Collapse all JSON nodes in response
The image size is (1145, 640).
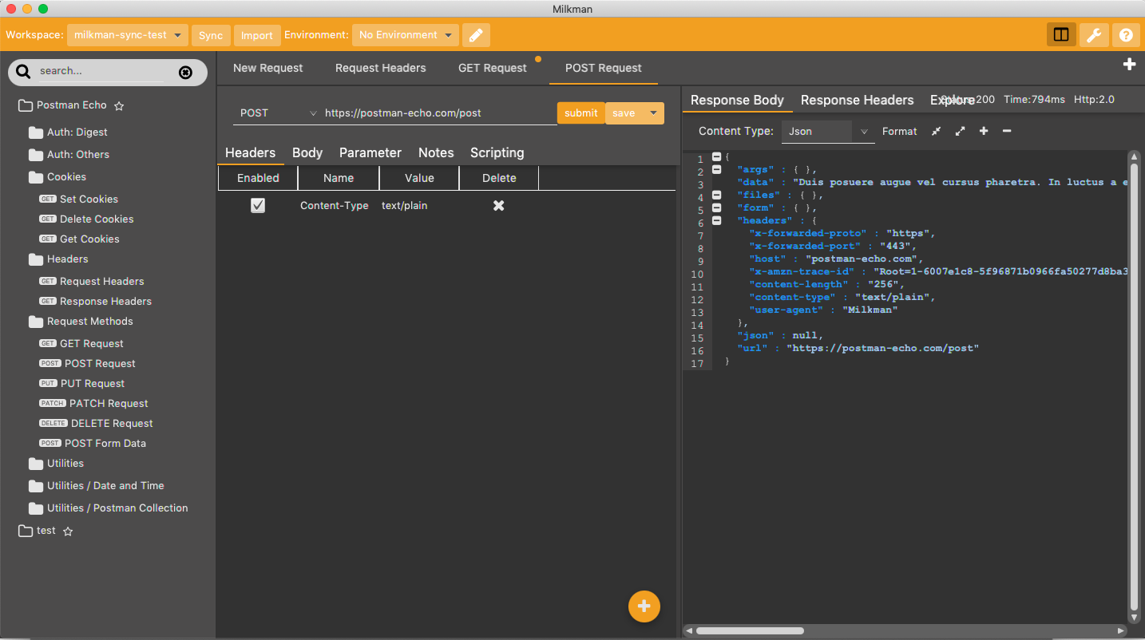[936, 132]
